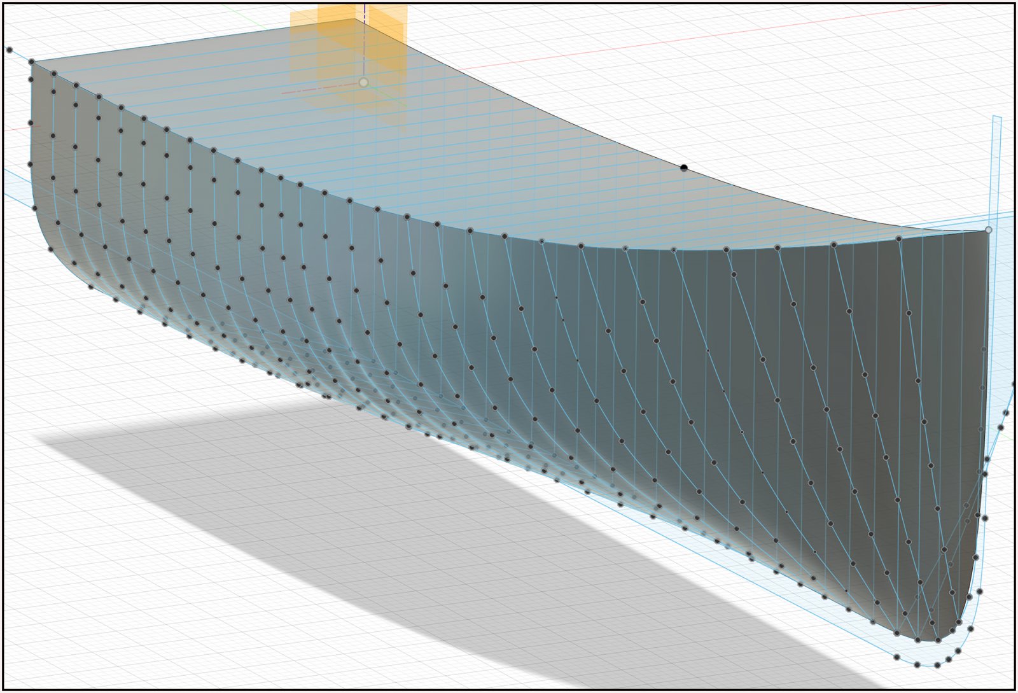Select the control point at the stern's top corner
1018x693 pixels.
pyautogui.click(x=31, y=62)
